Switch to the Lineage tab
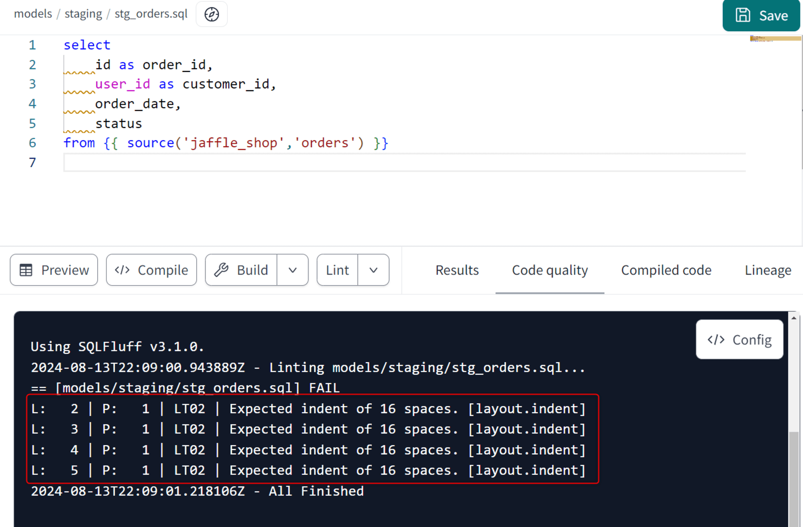This screenshot has width=803, height=527. pos(768,270)
